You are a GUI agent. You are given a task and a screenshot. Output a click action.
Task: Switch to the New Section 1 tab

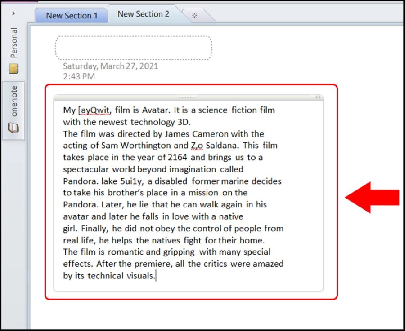tap(72, 15)
